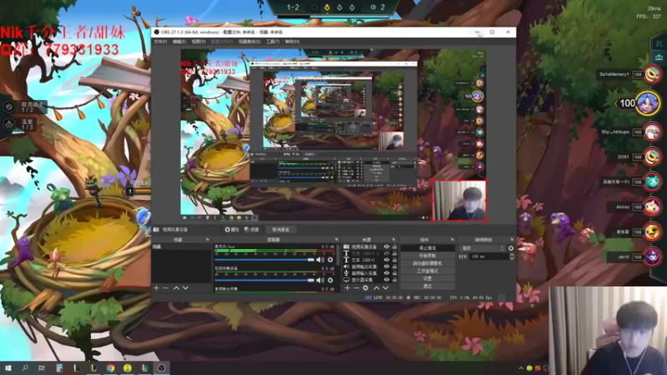Add a scene with the plus icon
The image size is (667, 375).
156,287
